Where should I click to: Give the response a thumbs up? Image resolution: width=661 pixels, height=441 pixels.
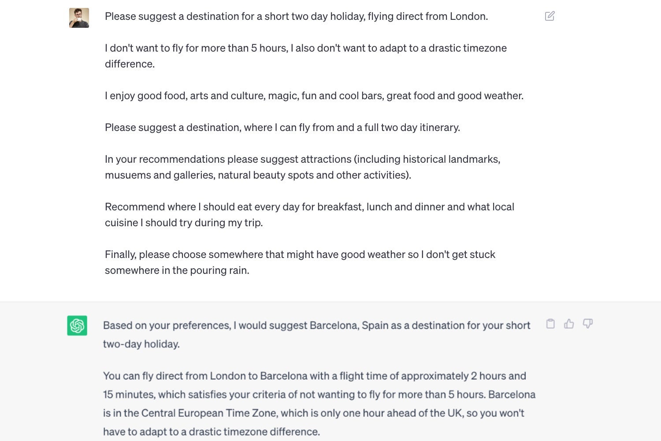coord(569,324)
